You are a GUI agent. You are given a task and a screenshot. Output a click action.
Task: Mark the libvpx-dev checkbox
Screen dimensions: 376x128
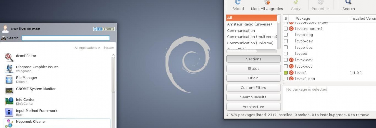[286, 60]
